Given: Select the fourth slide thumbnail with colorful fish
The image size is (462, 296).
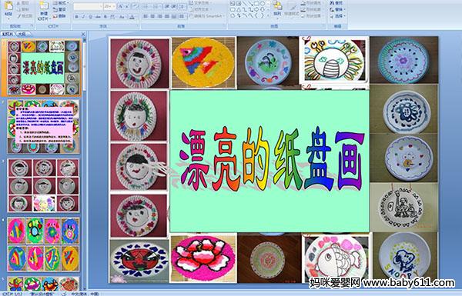Looking at the screenshot, I should pyautogui.click(x=43, y=244).
